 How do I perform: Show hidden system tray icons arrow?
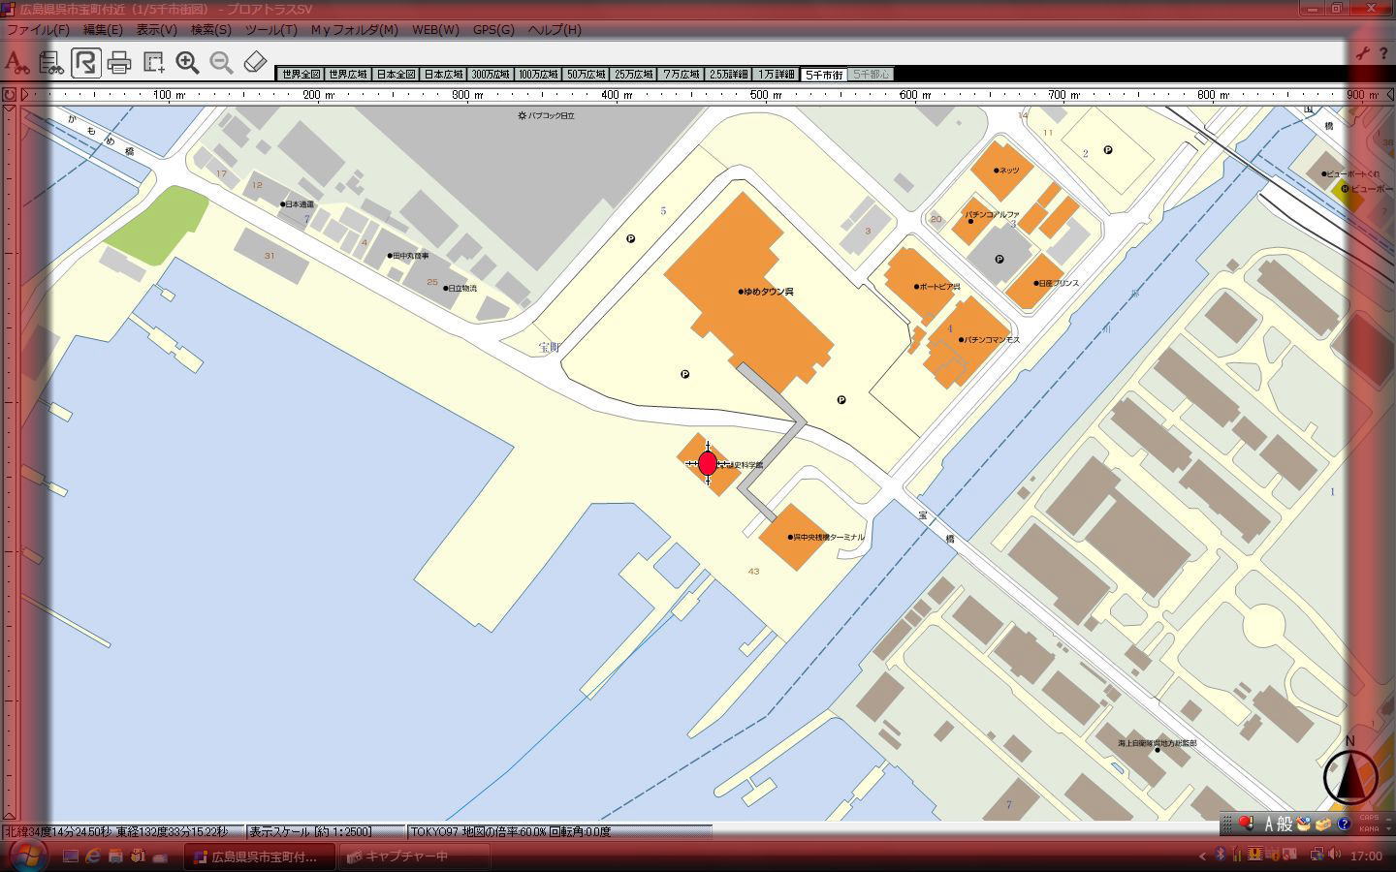pyautogui.click(x=1203, y=856)
